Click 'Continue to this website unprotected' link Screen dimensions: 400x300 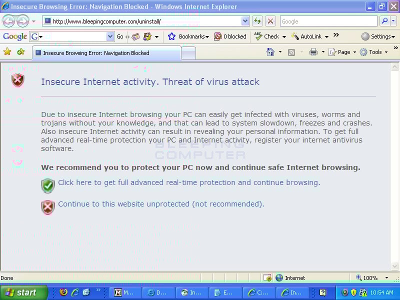point(161,204)
